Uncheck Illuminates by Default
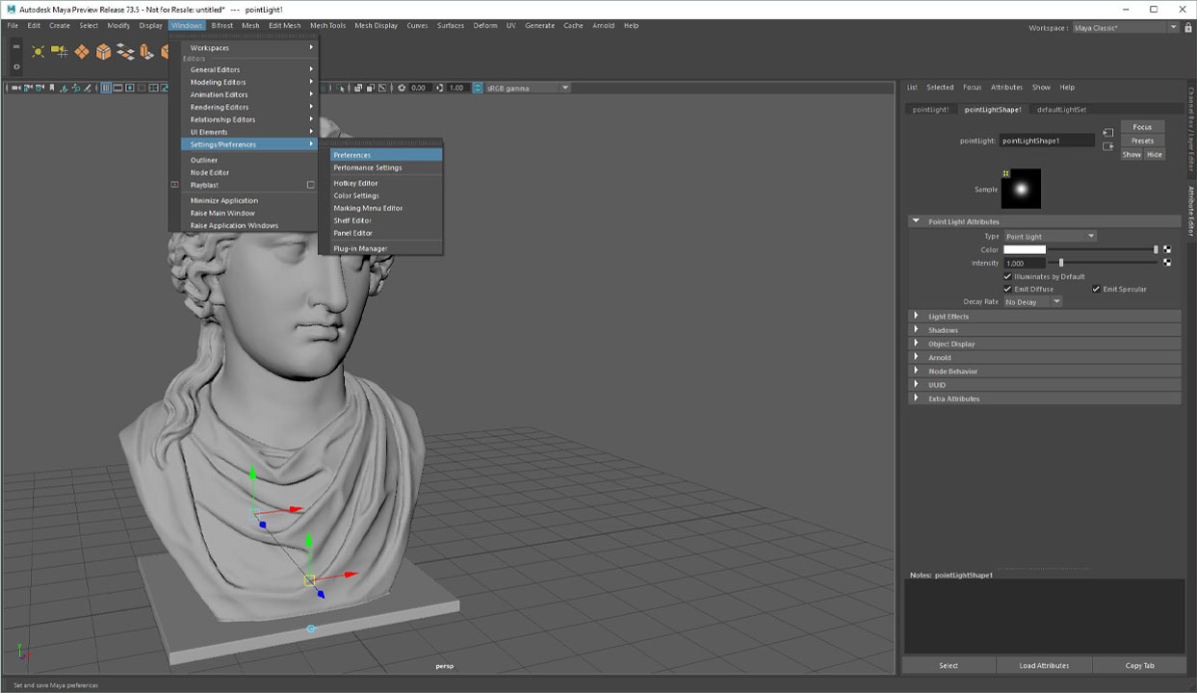This screenshot has height=693, width=1197. coord(1007,276)
